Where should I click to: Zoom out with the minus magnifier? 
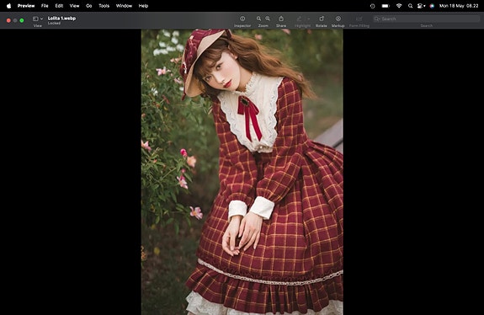(x=258, y=19)
